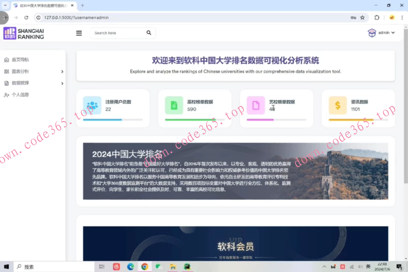Open 个人信息 in sidebar
This screenshot has width=408, height=272.
pyautogui.click(x=20, y=95)
